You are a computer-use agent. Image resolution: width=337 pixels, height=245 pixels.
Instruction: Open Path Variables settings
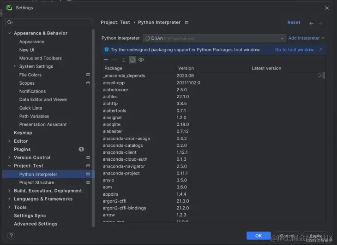click(34, 116)
